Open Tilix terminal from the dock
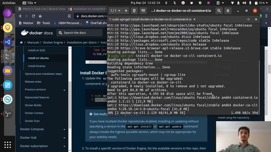This screenshot has width=271, height=152. (x=8, y=56)
